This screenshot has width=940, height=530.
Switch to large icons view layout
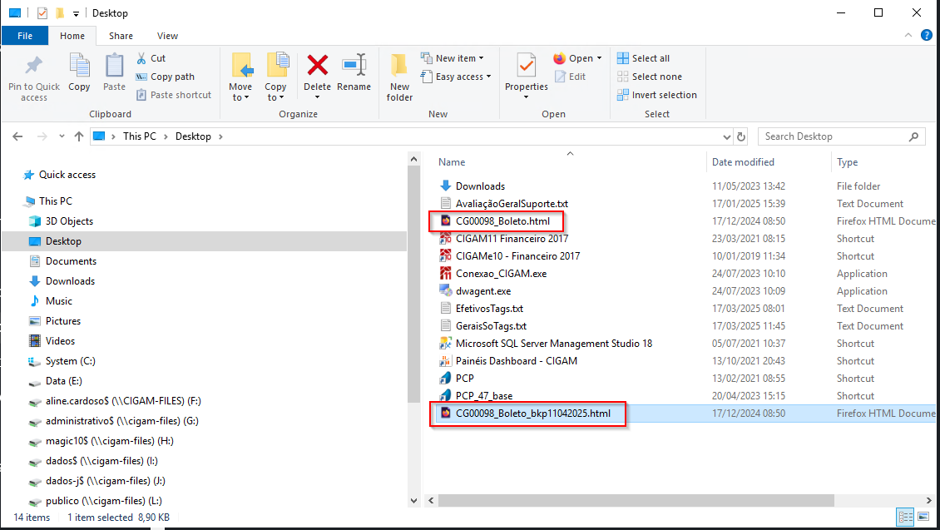coord(924,517)
